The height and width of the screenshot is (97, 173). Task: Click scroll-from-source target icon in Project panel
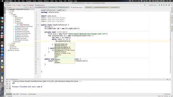pos(26,7)
